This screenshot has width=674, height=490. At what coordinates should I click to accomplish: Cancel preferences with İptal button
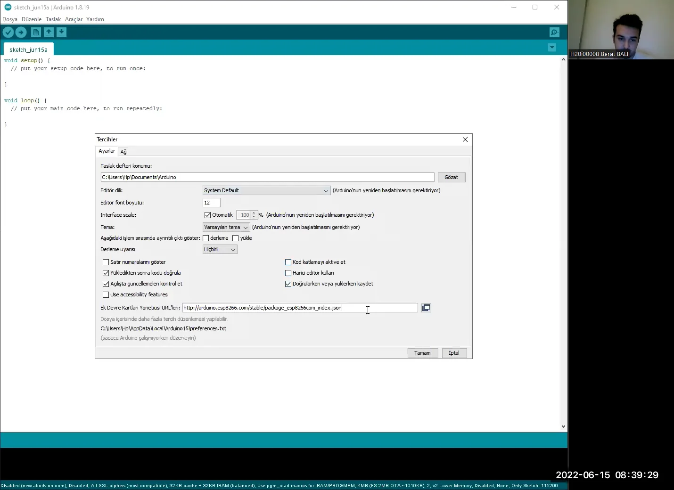coord(454,353)
